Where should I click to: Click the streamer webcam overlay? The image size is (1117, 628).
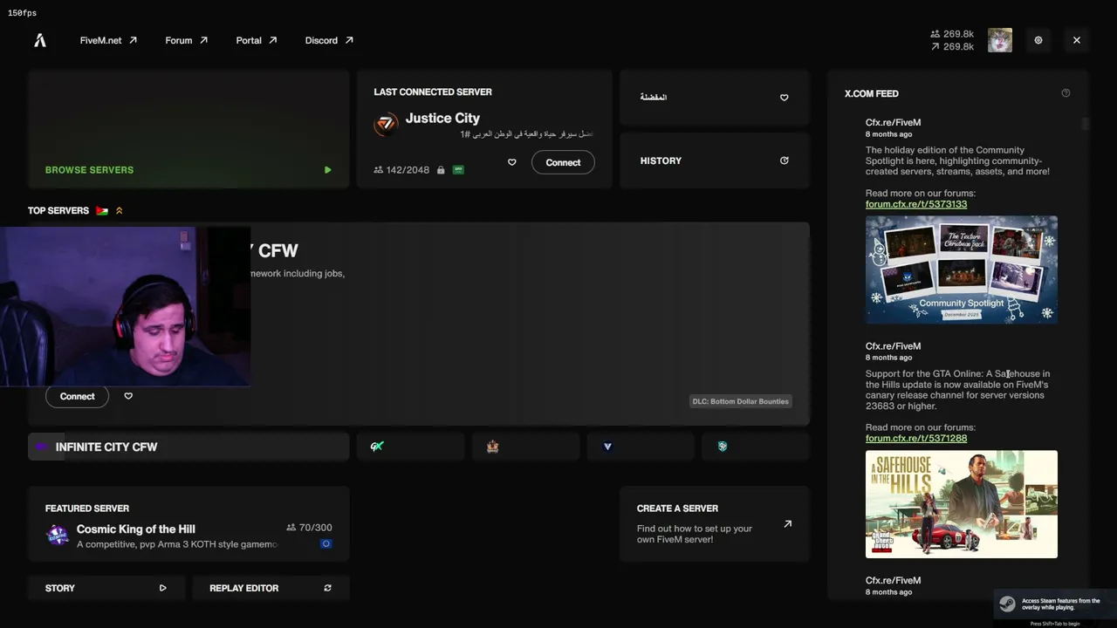(125, 306)
